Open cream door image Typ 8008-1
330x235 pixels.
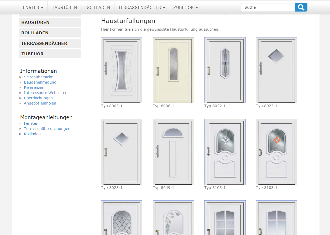(x=173, y=70)
